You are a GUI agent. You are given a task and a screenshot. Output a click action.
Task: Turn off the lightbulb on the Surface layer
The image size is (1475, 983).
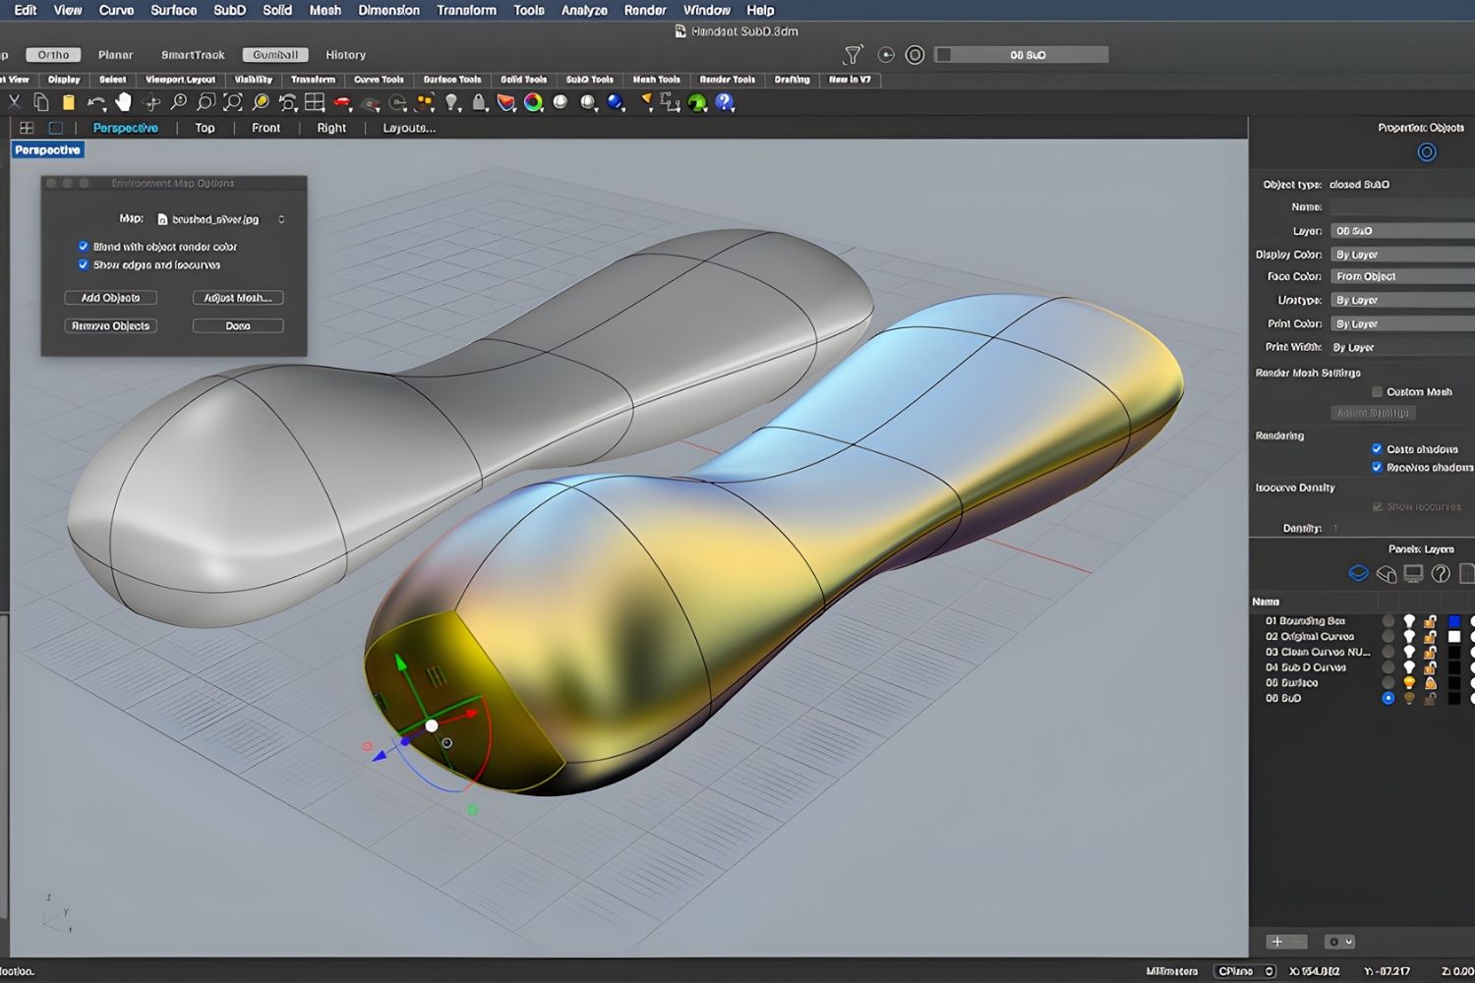(1409, 681)
